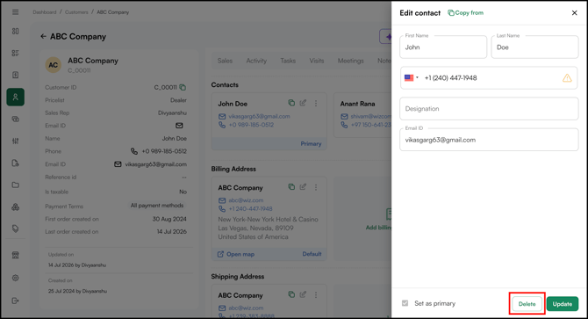Go to Dashboard breadcrumb
588x319 pixels.
[x=44, y=12]
